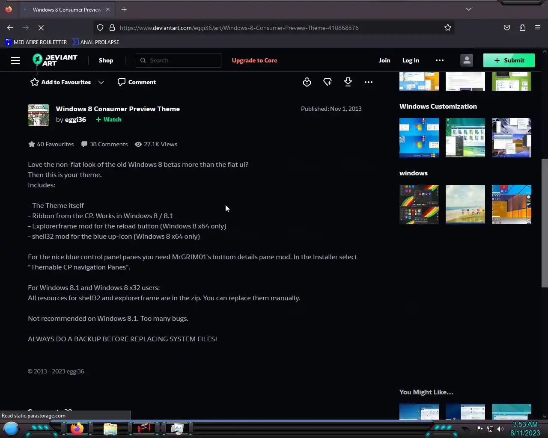This screenshot has height=438, width=548.
Task: Add this deviation to Favourites
Action: [60, 82]
